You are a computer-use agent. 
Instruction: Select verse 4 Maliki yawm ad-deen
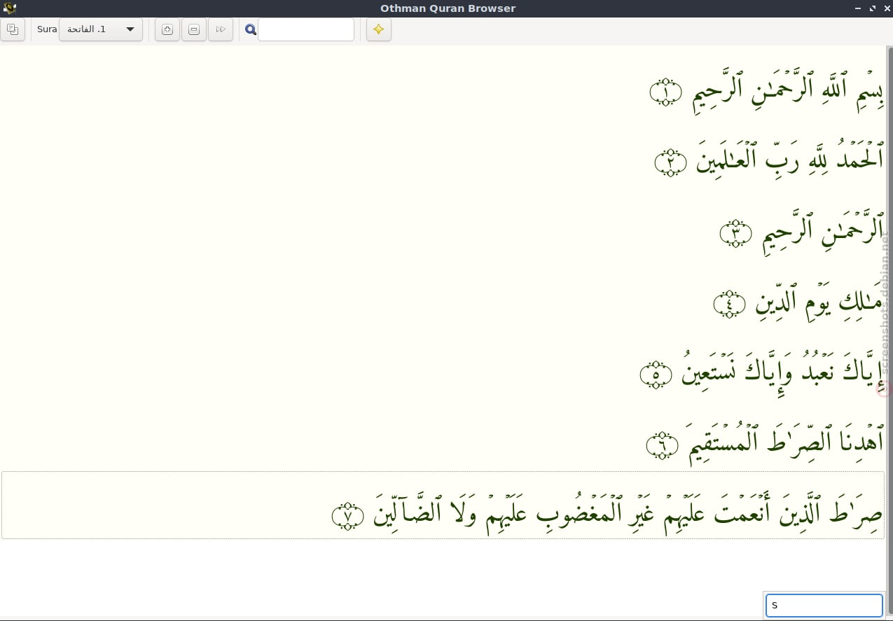point(798,302)
